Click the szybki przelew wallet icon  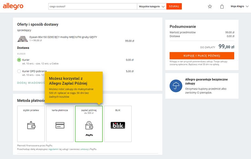[31, 125]
